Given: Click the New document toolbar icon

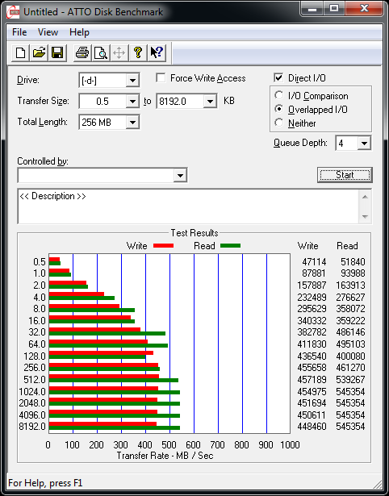Looking at the screenshot, I should click(21, 53).
